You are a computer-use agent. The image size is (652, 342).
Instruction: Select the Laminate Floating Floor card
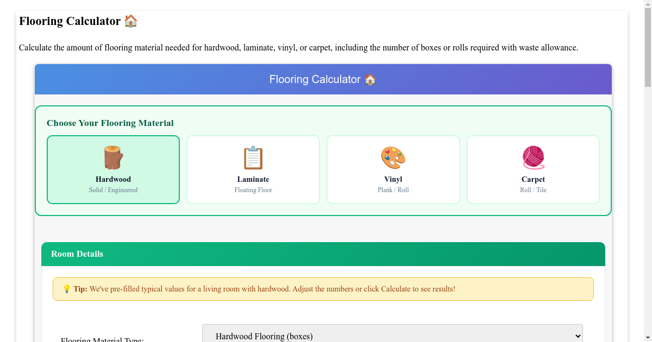253,169
